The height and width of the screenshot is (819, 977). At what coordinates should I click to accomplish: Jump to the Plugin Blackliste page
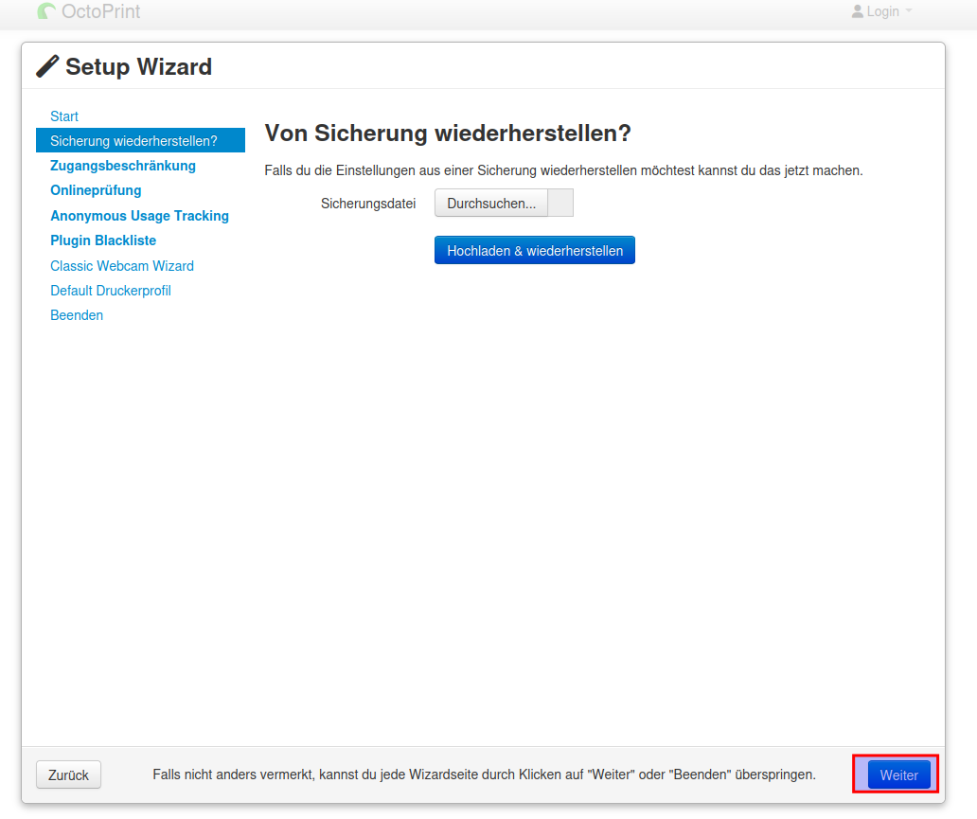103,240
